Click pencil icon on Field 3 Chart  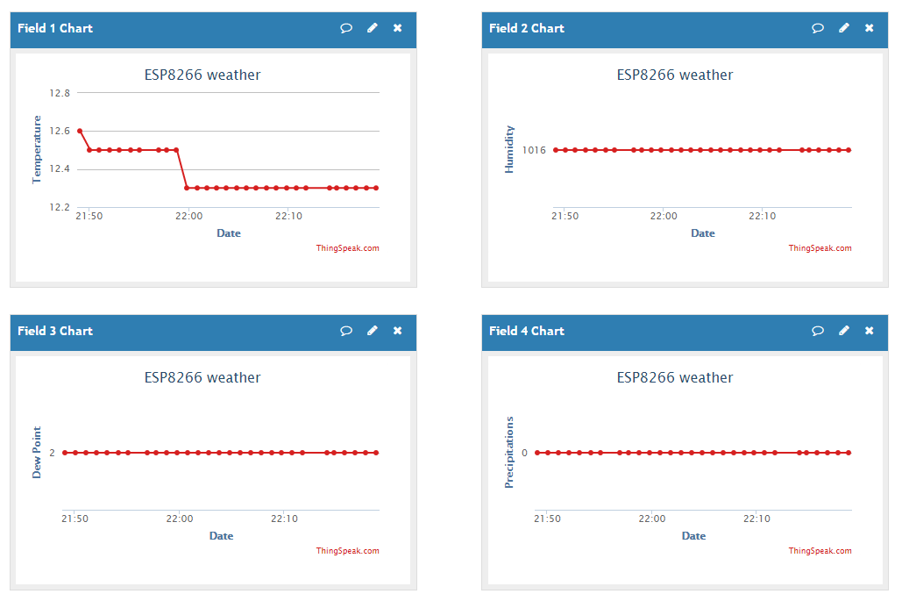point(372,331)
